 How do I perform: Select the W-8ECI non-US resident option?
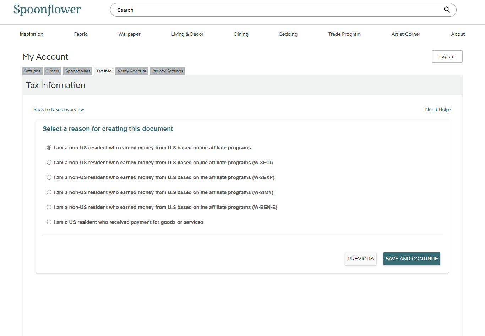(49, 163)
